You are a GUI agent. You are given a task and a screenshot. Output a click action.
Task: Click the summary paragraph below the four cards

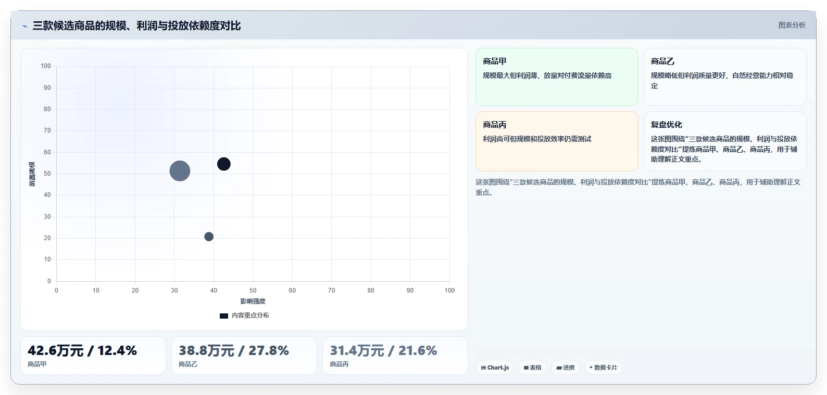coord(638,187)
